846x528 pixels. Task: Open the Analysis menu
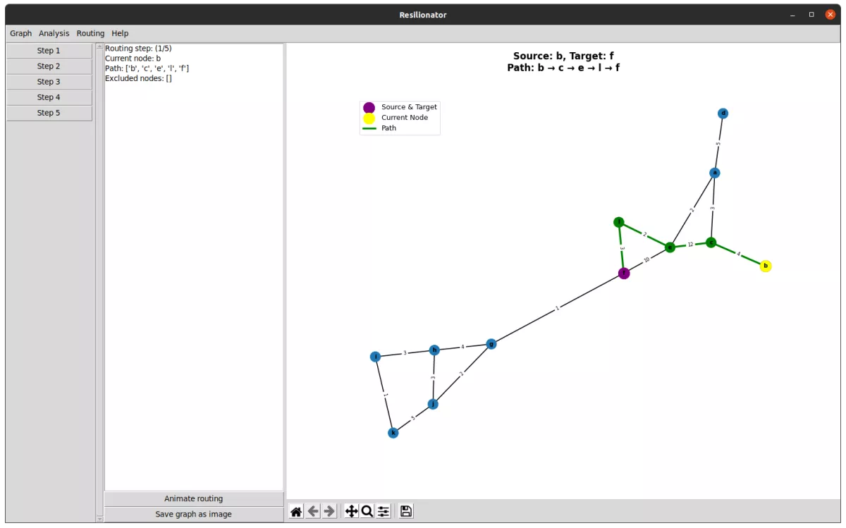pos(54,33)
